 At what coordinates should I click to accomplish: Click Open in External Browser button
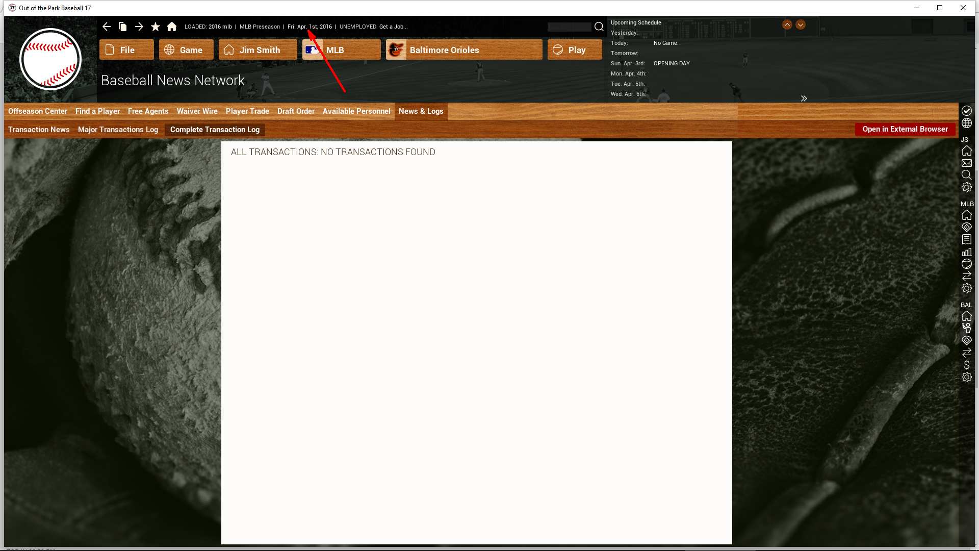[905, 130]
